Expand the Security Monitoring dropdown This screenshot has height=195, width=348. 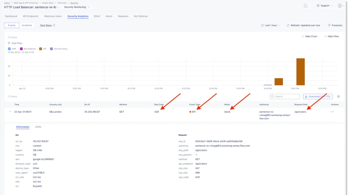click(77, 7)
